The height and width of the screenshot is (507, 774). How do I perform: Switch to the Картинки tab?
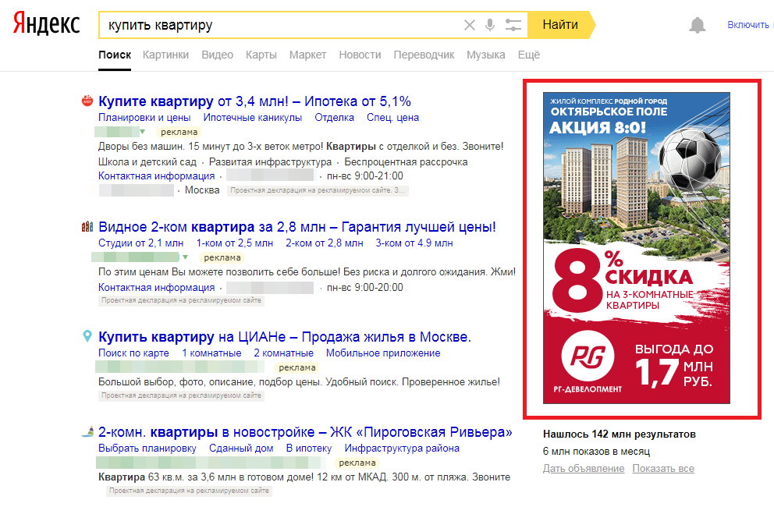(x=165, y=55)
